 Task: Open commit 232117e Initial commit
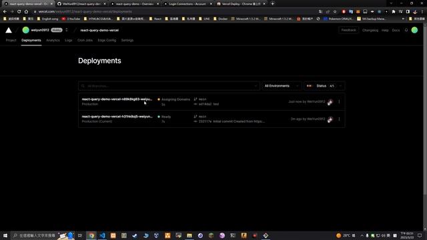(x=232, y=121)
